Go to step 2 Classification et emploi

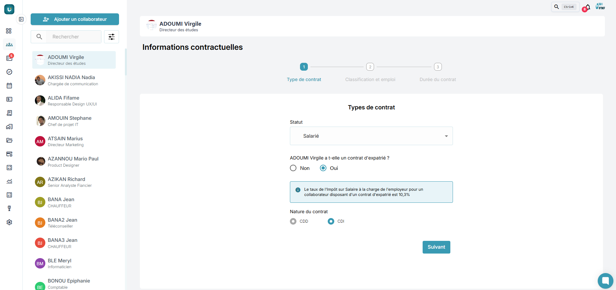370,67
